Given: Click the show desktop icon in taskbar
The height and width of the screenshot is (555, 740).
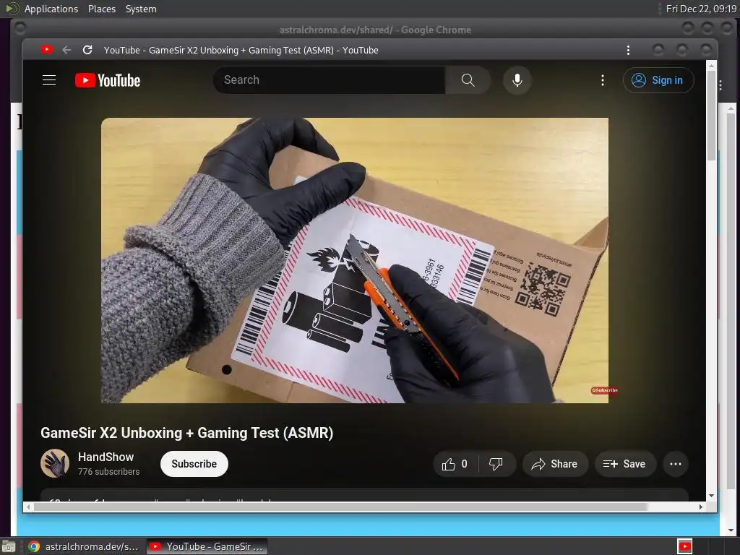Looking at the screenshot, I should tap(9, 546).
